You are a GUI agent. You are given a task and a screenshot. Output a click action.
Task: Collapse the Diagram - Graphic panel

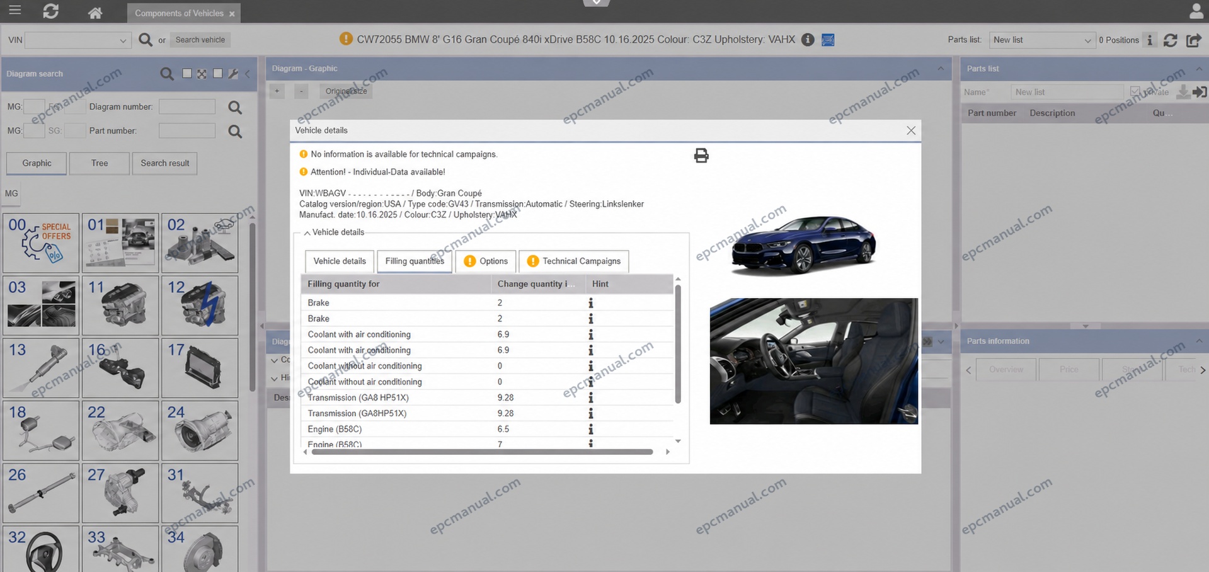coord(941,68)
